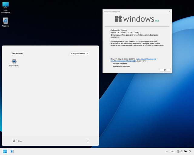Switch the ENG input language indicator
Image resolution: width=194 pixels, height=155 pixels.
click(x=172, y=151)
